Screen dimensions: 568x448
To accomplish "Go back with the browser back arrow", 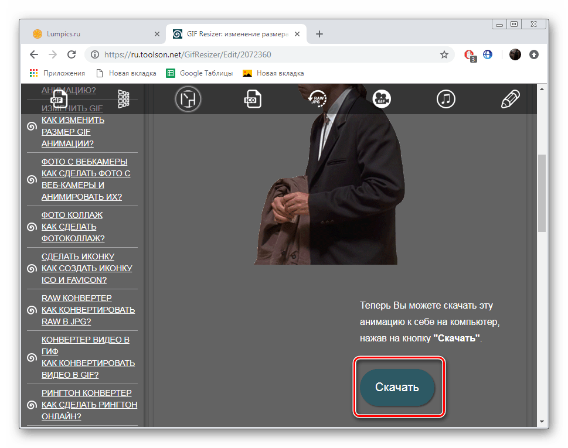I will tap(33, 54).
